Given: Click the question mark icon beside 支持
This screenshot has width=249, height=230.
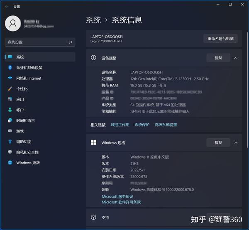Looking at the screenshot, I should click(93, 217).
